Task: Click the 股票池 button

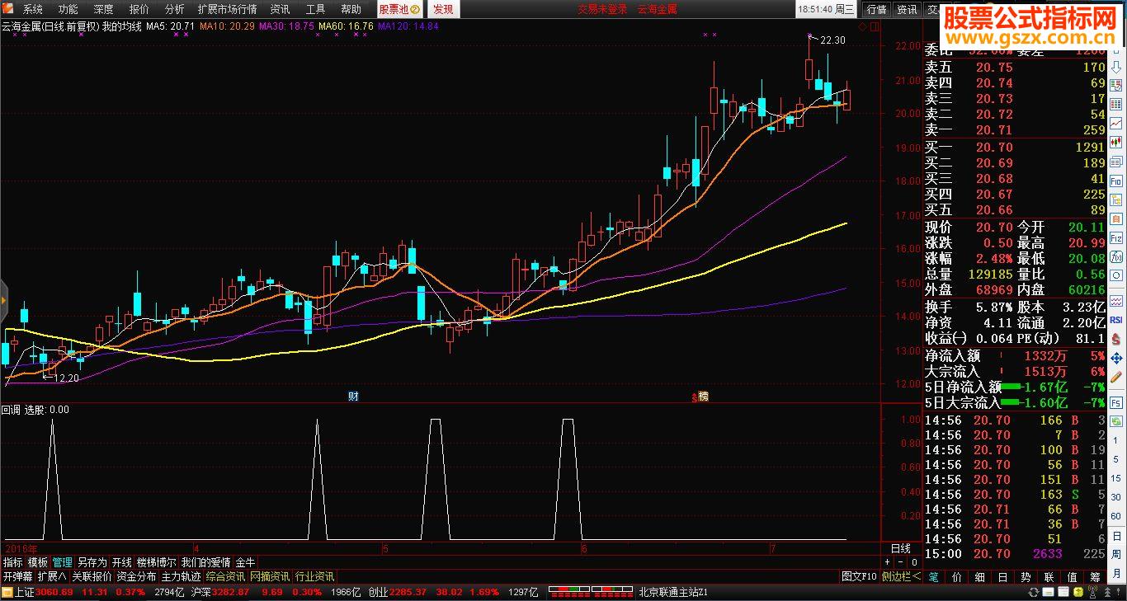Action: coord(400,9)
